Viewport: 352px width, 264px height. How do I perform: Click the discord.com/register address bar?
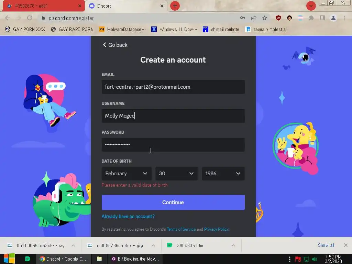[x=71, y=18]
